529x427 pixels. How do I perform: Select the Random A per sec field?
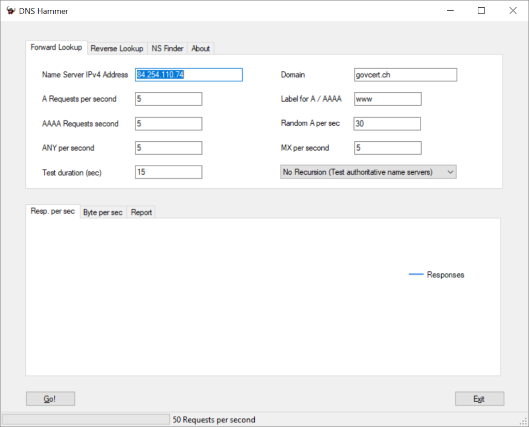tap(387, 123)
